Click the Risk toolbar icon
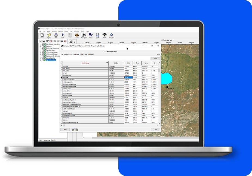Viewport: 252px width, 176px height. [105, 35]
